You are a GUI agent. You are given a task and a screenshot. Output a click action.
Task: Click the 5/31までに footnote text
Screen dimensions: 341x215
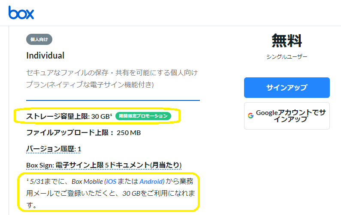pyautogui.click(x=111, y=193)
